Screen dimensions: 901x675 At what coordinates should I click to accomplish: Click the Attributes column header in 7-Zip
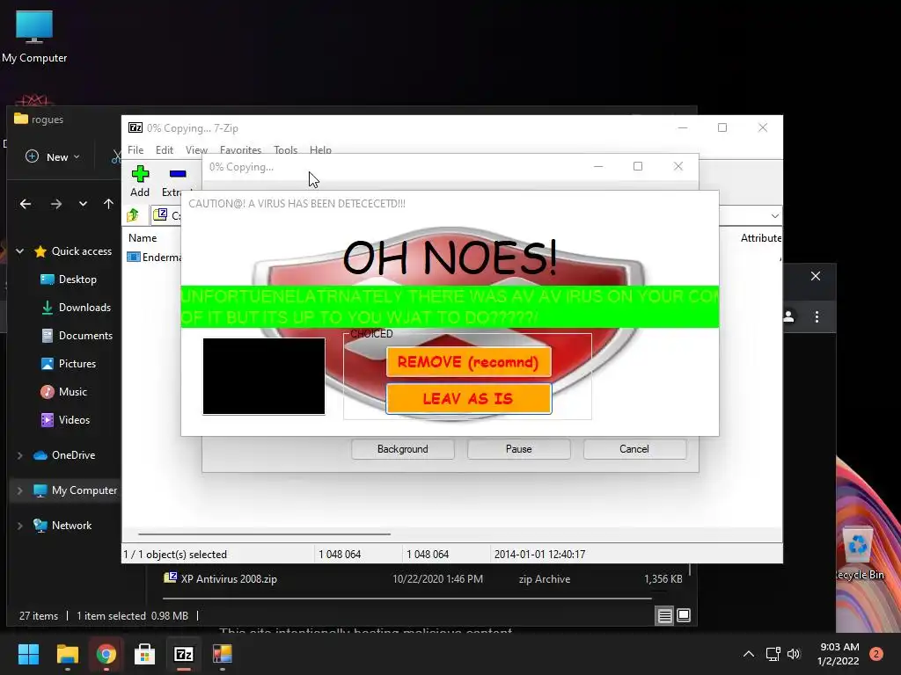click(x=761, y=237)
